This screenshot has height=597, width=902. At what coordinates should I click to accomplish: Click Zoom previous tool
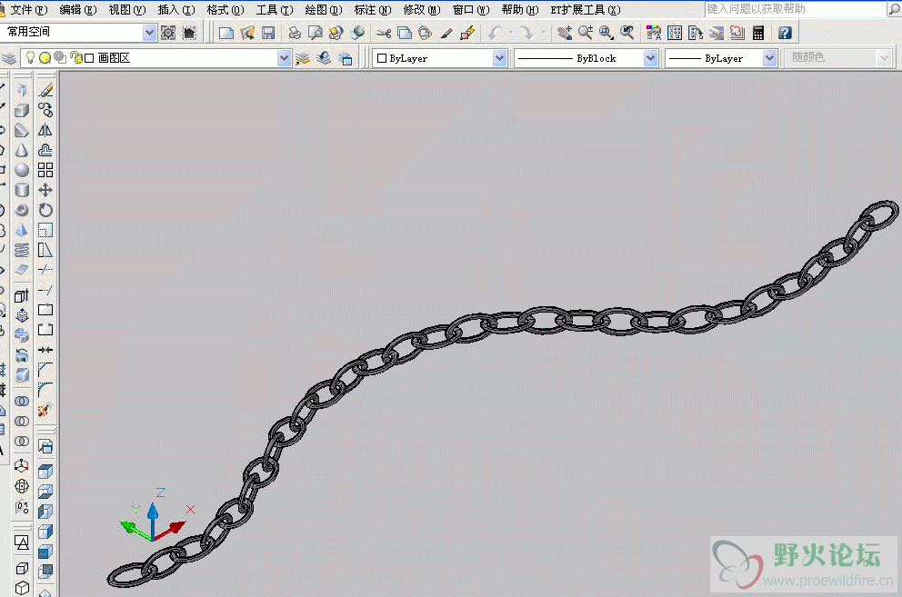[x=627, y=33]
